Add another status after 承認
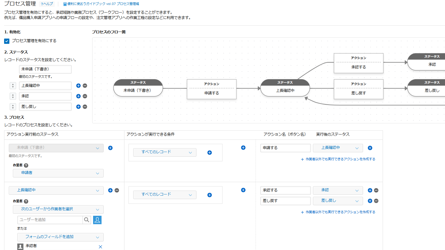 (78, 96)
